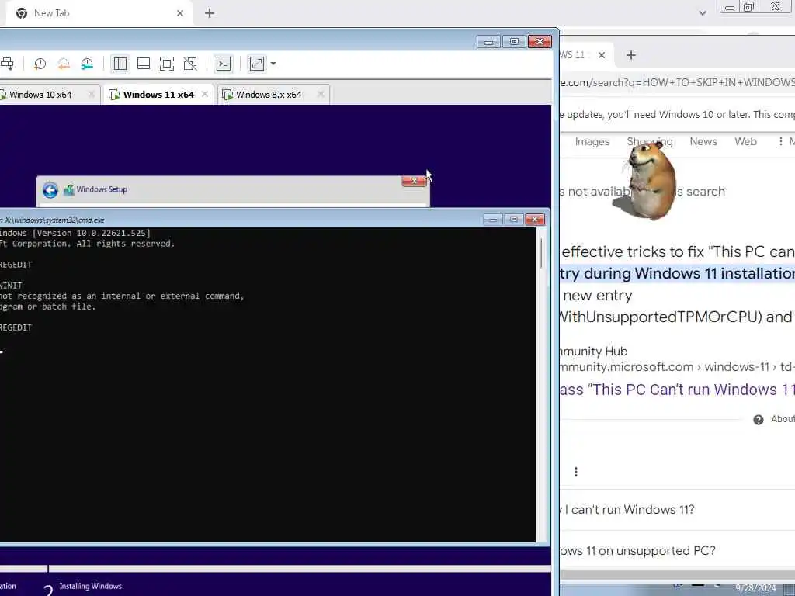Click the stretch guest display icon
Screen dimensions: 795x596
(257, 64)
